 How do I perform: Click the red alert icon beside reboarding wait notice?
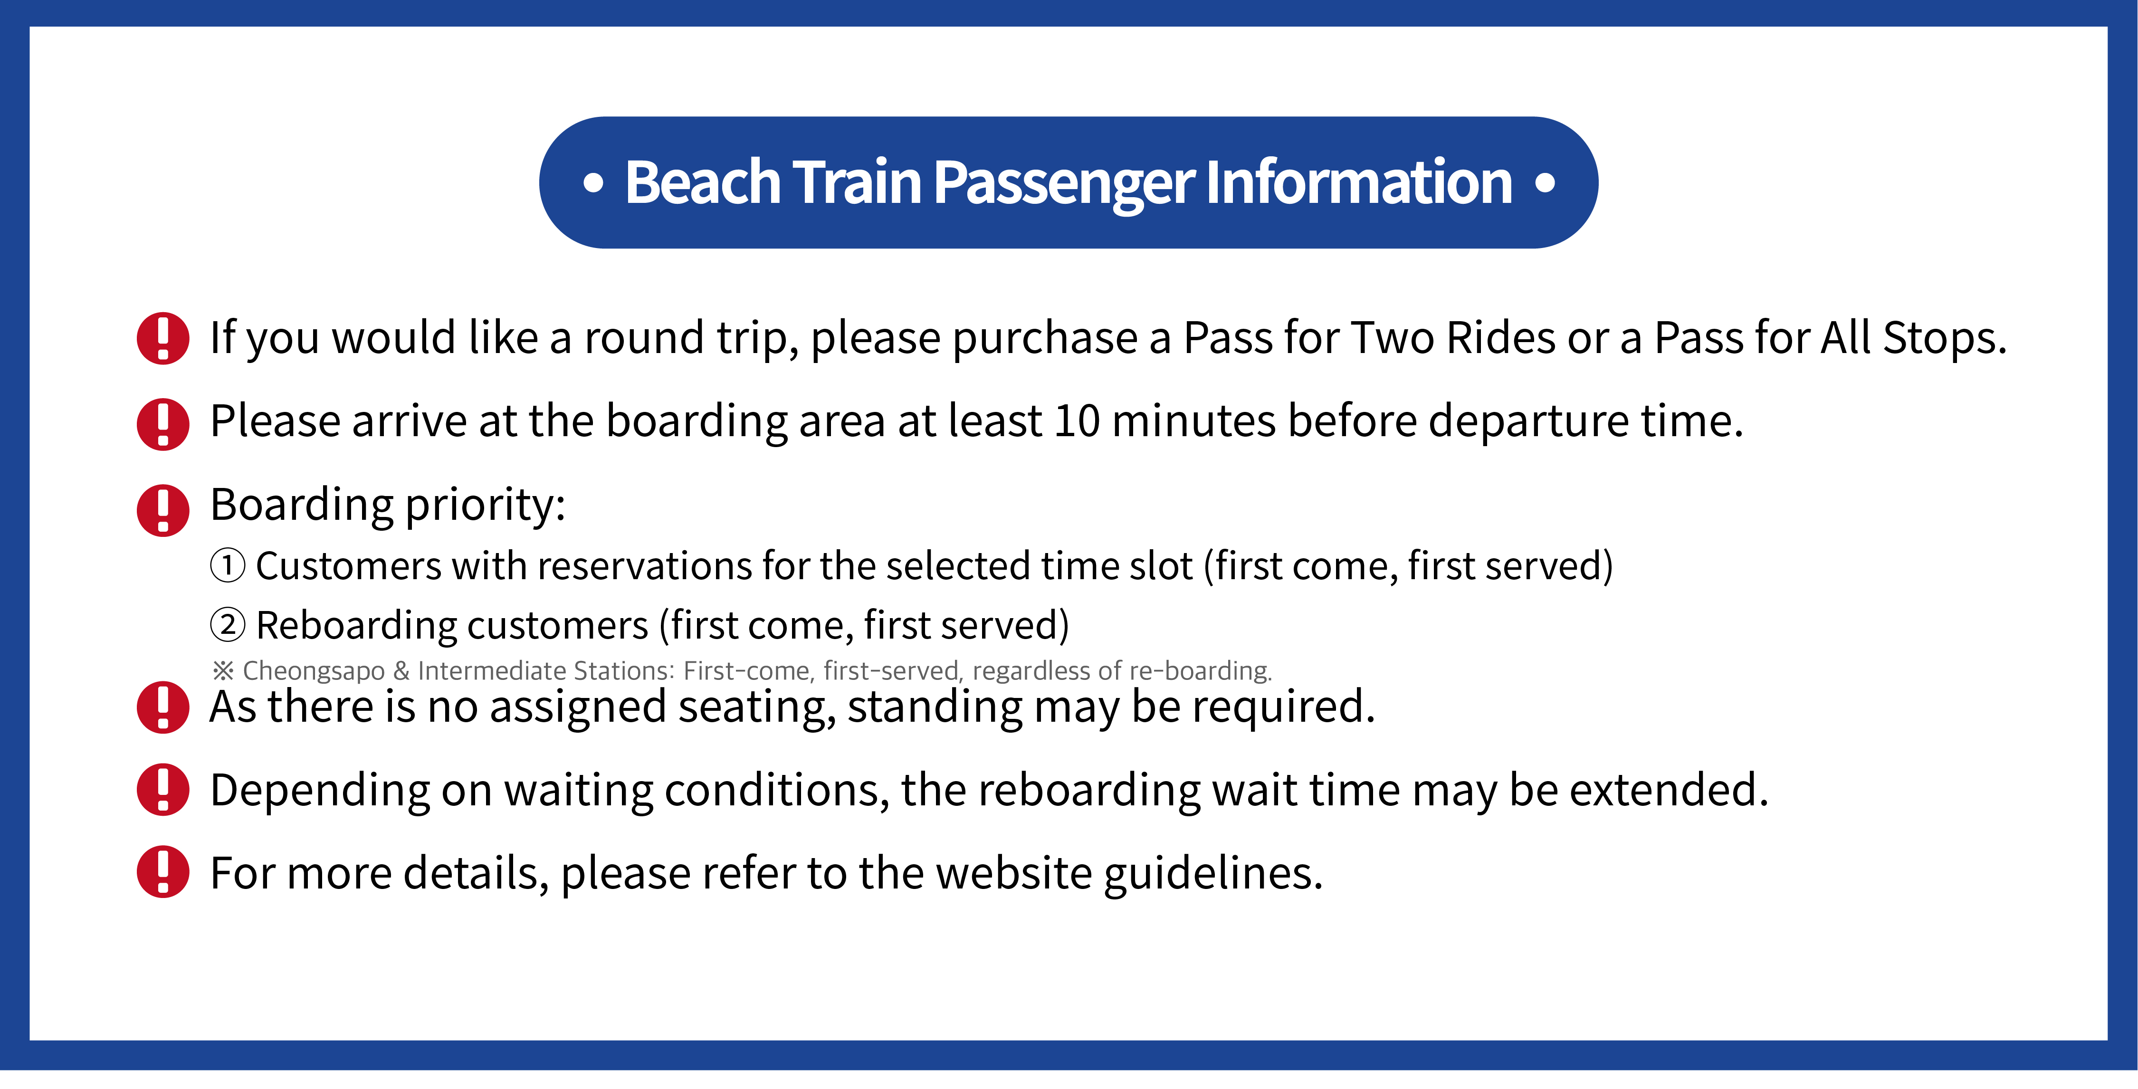(162, 789)
